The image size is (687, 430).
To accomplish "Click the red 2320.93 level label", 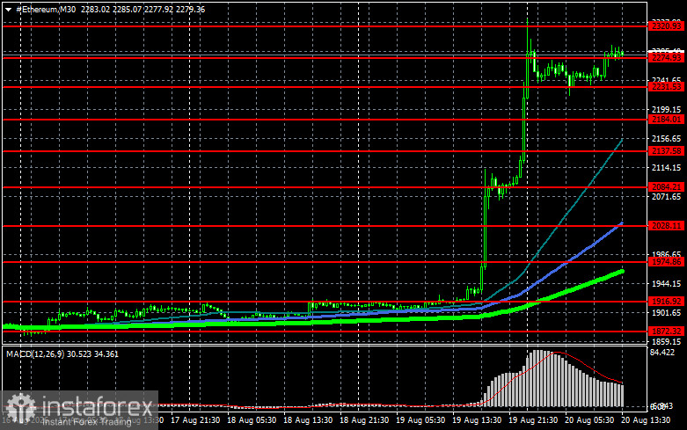I will [667, 26].
